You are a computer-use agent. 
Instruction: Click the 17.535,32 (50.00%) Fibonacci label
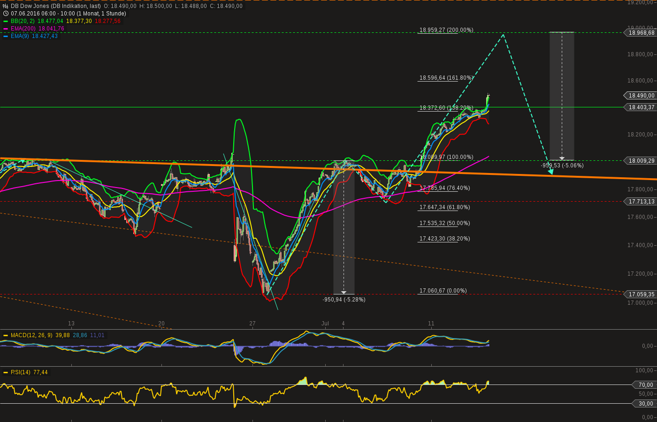click(x=445, y=223)
